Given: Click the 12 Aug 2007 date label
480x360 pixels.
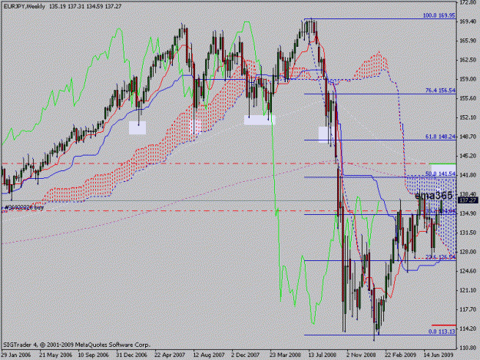Looking at the screenshot, I should coord(208,355).
